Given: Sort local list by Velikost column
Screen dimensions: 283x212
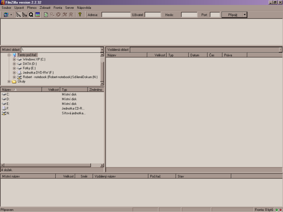Looking at the screenshot, I should pyautogui.click(x=51, y=90).
